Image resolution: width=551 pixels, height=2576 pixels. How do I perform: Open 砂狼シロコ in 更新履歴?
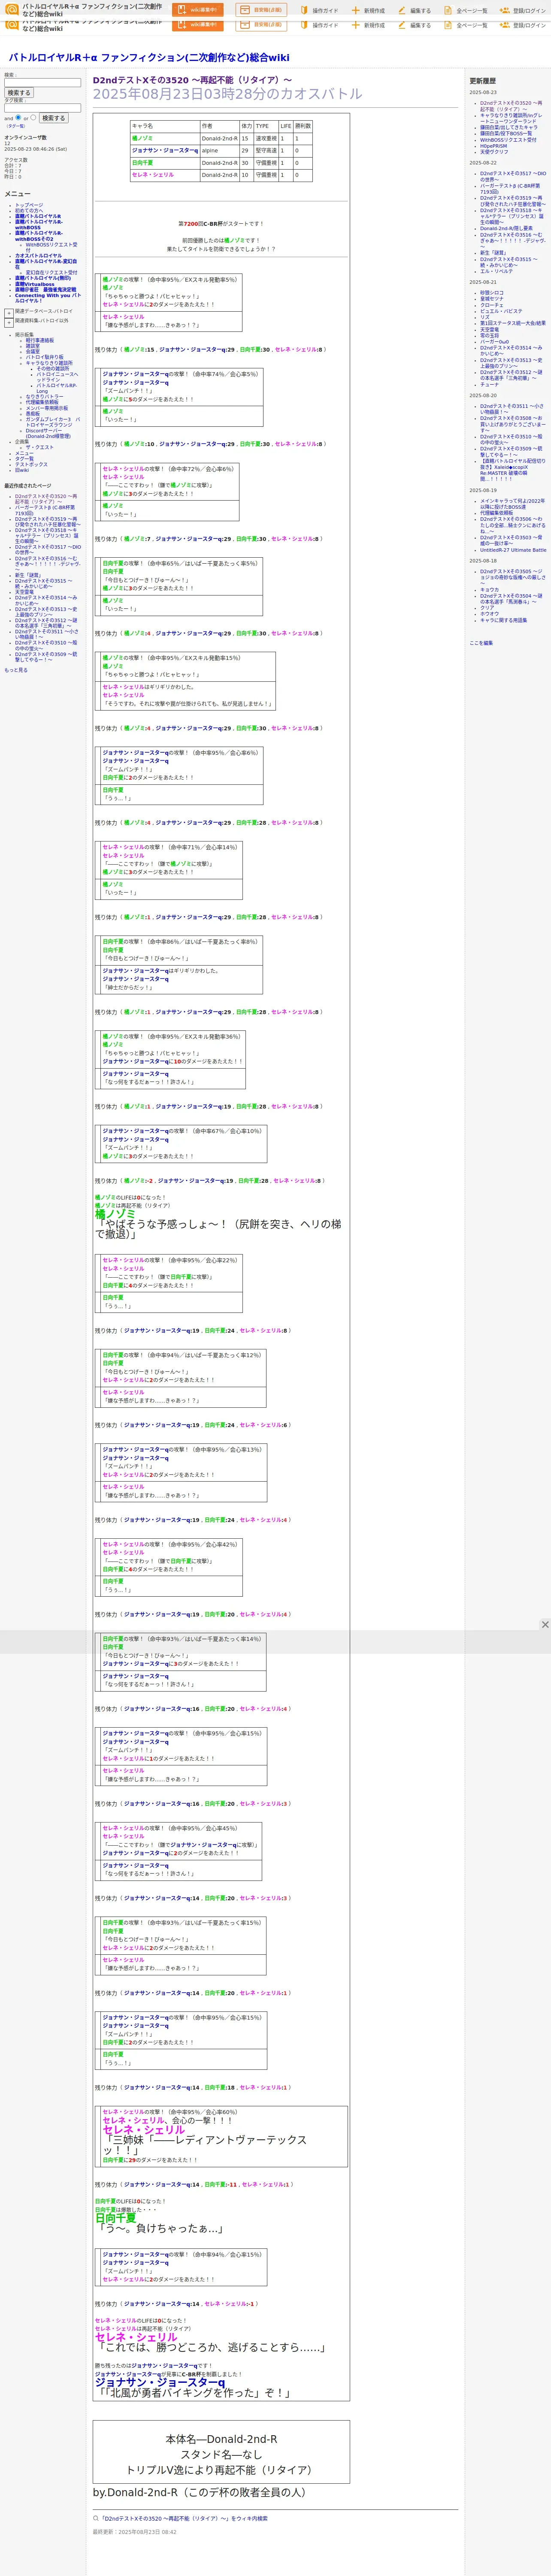tap(492, 293)
